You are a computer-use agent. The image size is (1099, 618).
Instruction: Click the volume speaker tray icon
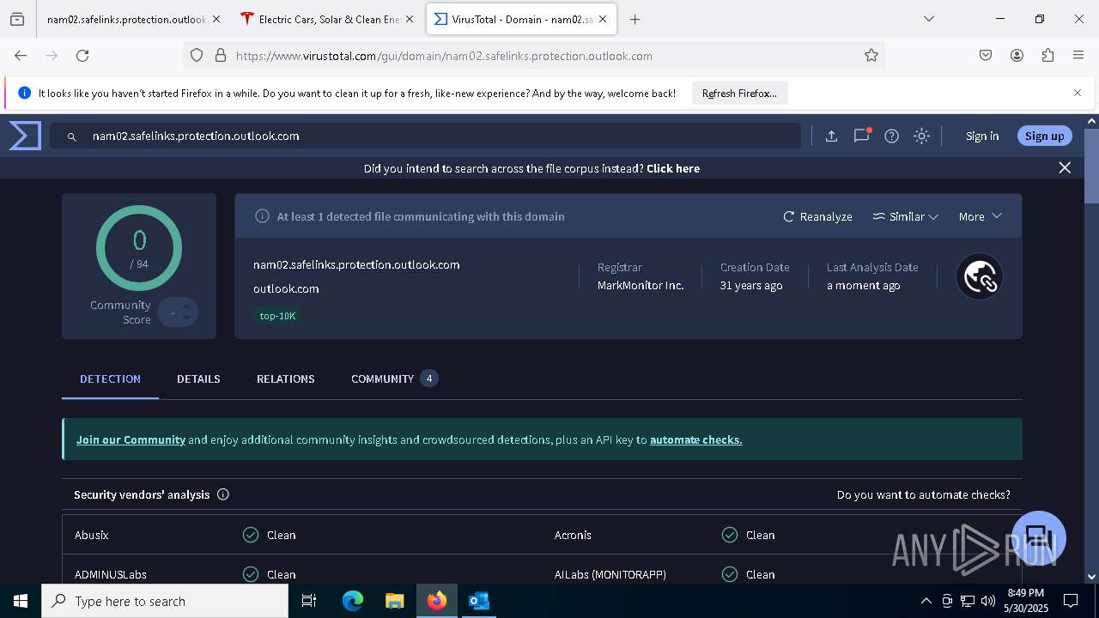(x=987, y=601)
